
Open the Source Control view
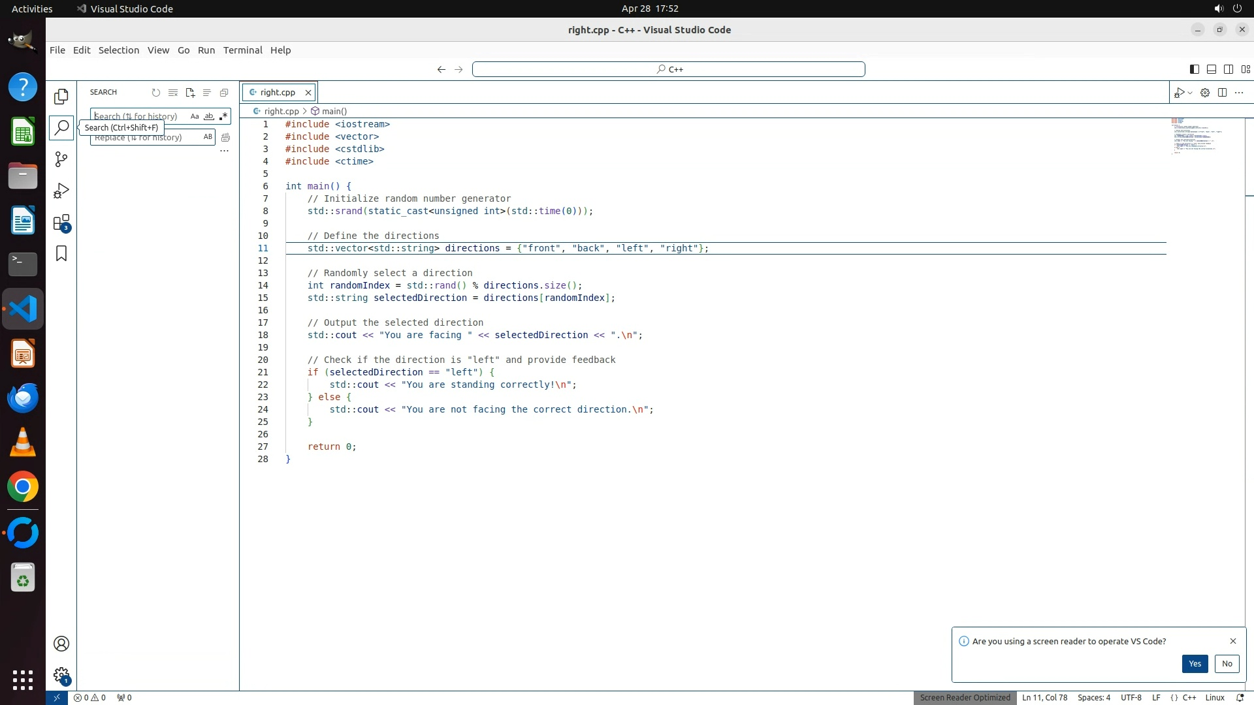point(61,159)
